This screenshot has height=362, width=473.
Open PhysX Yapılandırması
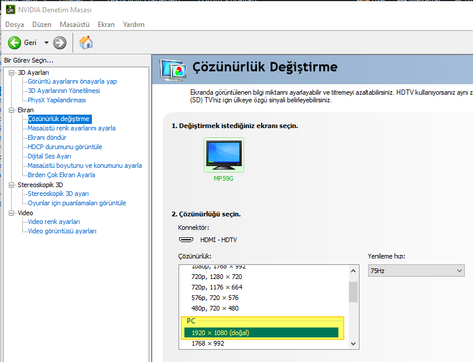click(57, 100)
